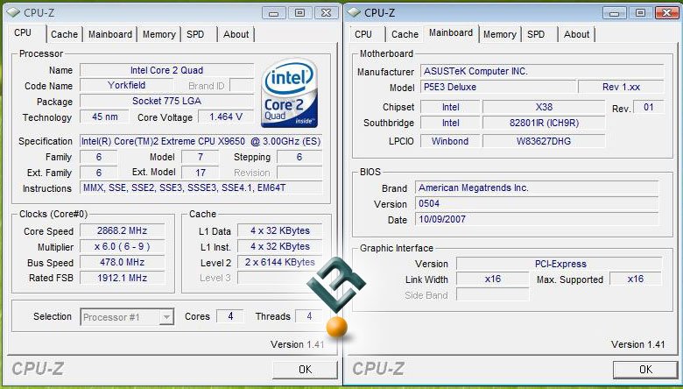
Task: Click the Cores count field
Action: tap(230, 316)
